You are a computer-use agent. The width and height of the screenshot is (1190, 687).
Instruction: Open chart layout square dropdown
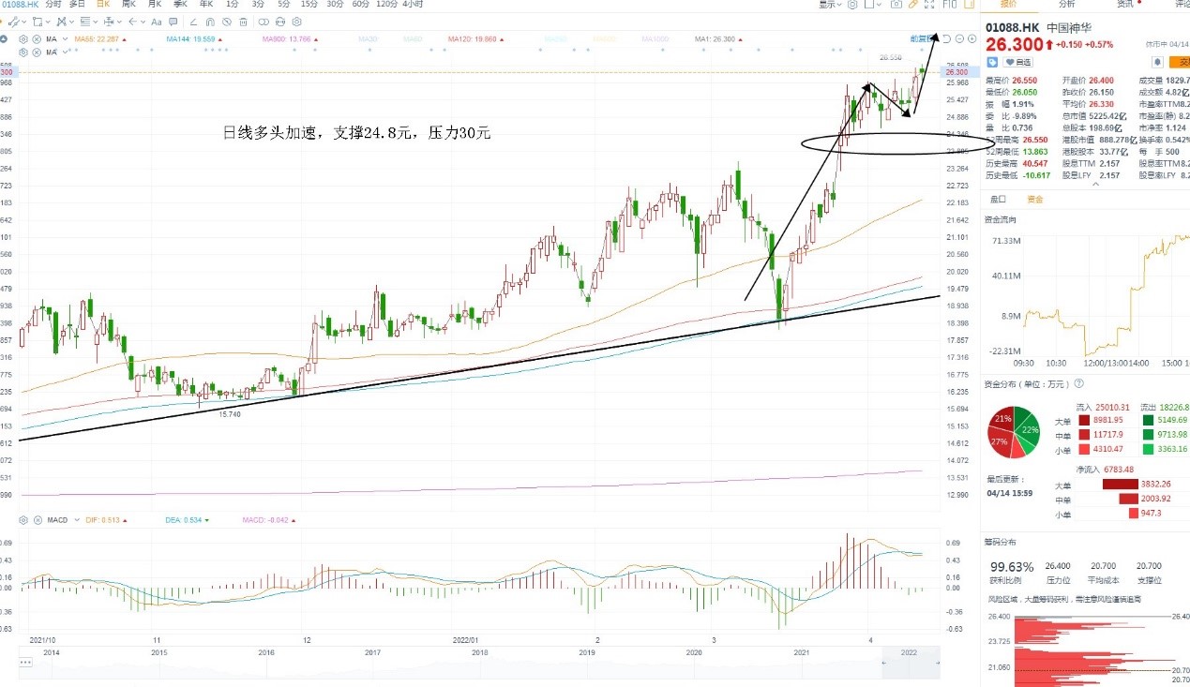(873, 5)
